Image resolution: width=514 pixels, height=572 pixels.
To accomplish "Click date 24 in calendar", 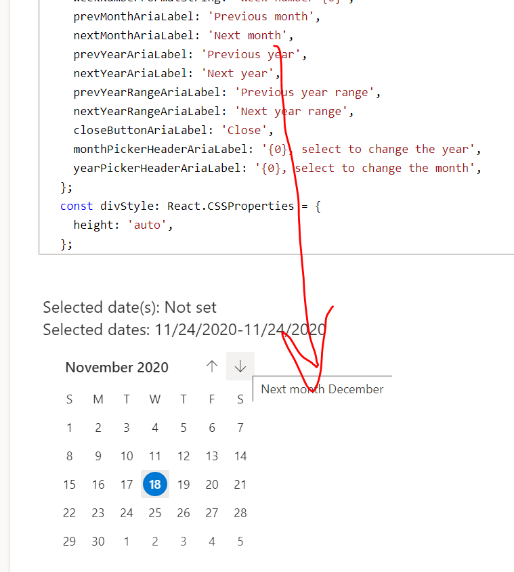I will (127, 513).
